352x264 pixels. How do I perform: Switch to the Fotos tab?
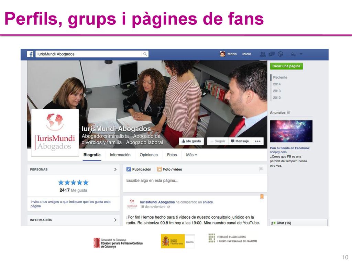172,155
